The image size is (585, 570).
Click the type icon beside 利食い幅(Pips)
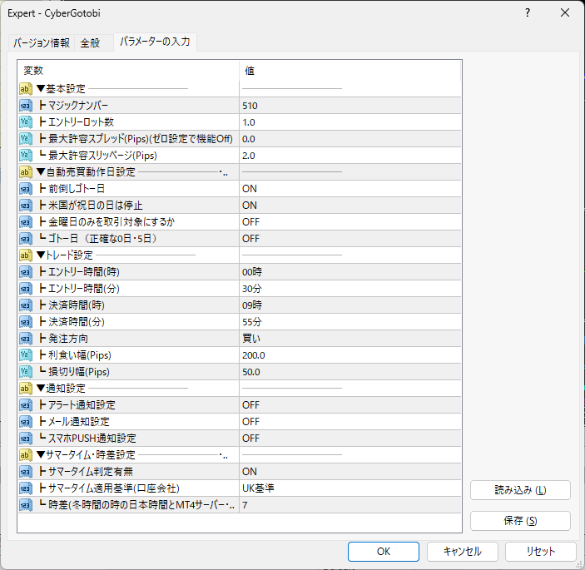point(25,355)
